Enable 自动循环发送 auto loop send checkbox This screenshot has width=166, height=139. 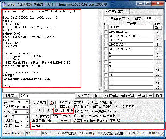click(107, 19)
